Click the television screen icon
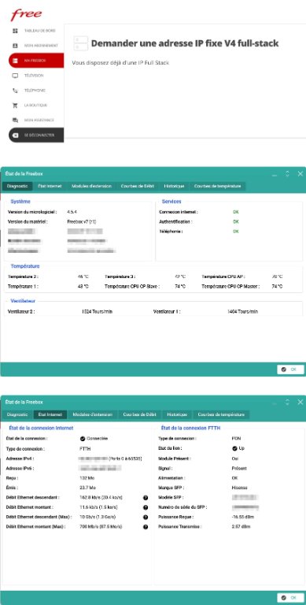Image resolution: width=306 pixels, height=605 pixels. pos(16,76)
